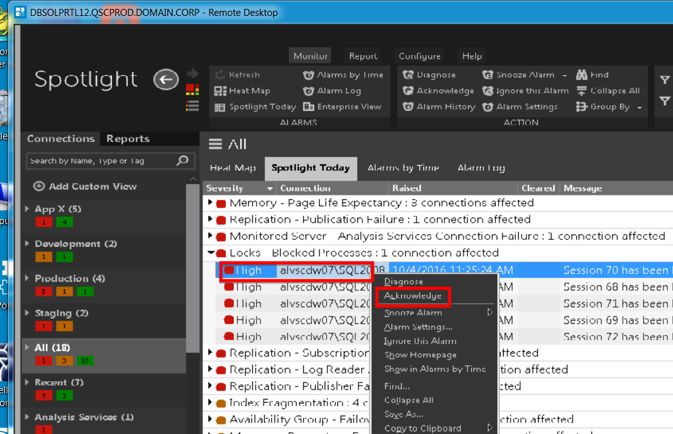Click the Group By button in the ribbon
673x434 pixels.
(x=602, y=107)
